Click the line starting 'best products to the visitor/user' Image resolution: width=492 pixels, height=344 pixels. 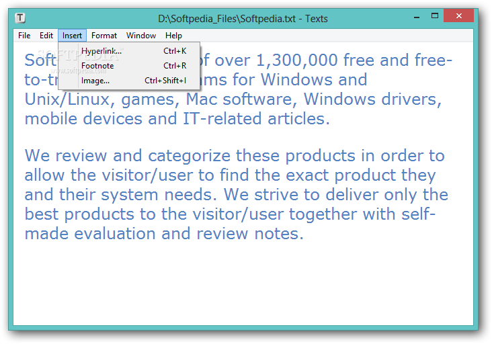(230, 214)
